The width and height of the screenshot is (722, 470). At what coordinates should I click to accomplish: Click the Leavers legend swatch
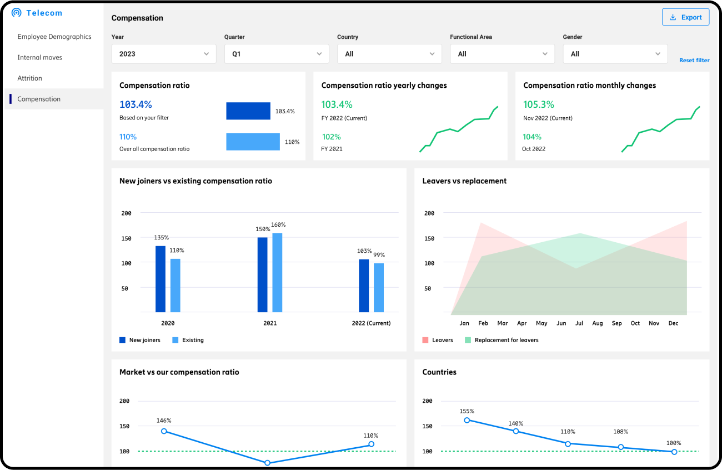click(x=425, y=340)
